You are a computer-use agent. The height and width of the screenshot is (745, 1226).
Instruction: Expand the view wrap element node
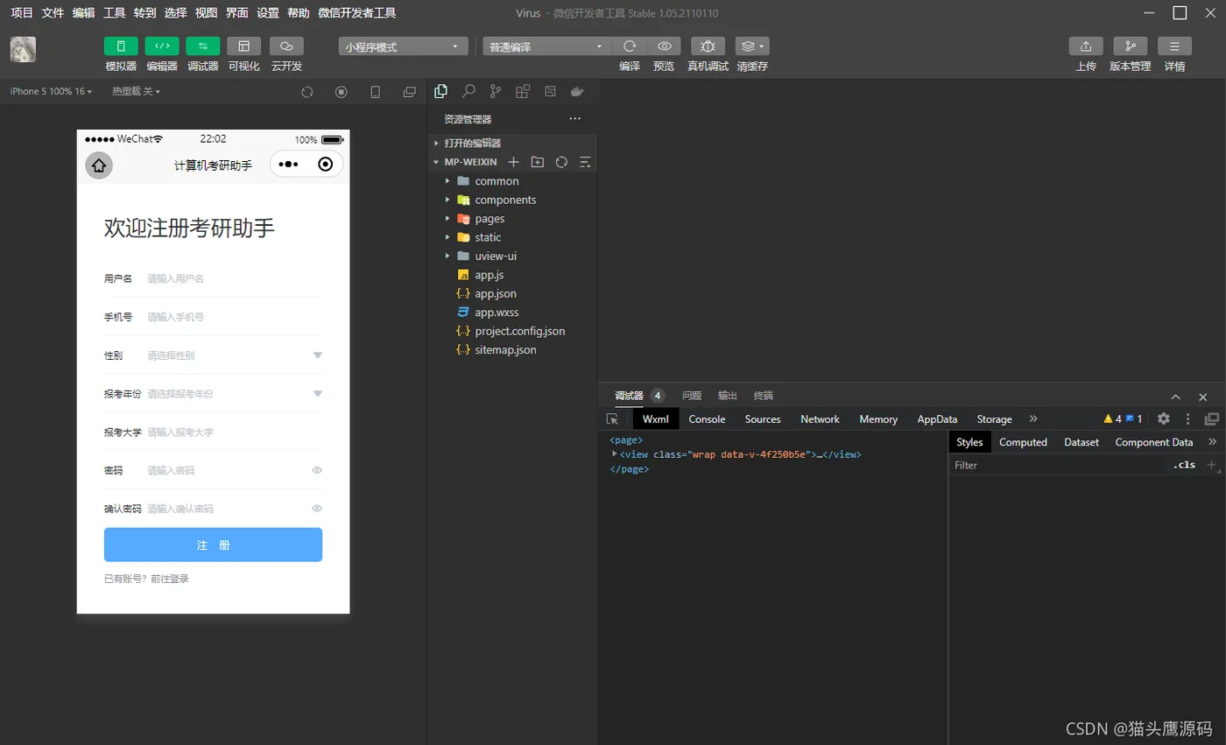(x=615, y=454)
